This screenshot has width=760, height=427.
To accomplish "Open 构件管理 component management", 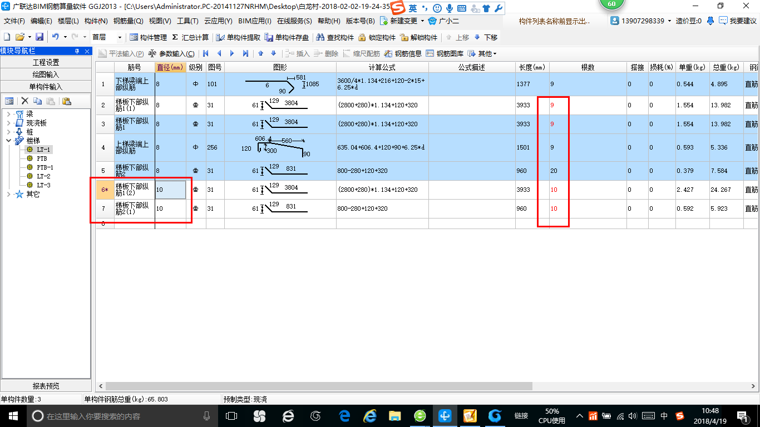I will click(x=148, y=37).
